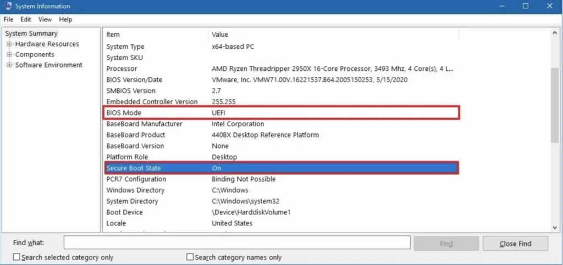Click the scrollbar down arrow
The height and width of the screenshot is (265, 563).
click(x=554, y=227)
